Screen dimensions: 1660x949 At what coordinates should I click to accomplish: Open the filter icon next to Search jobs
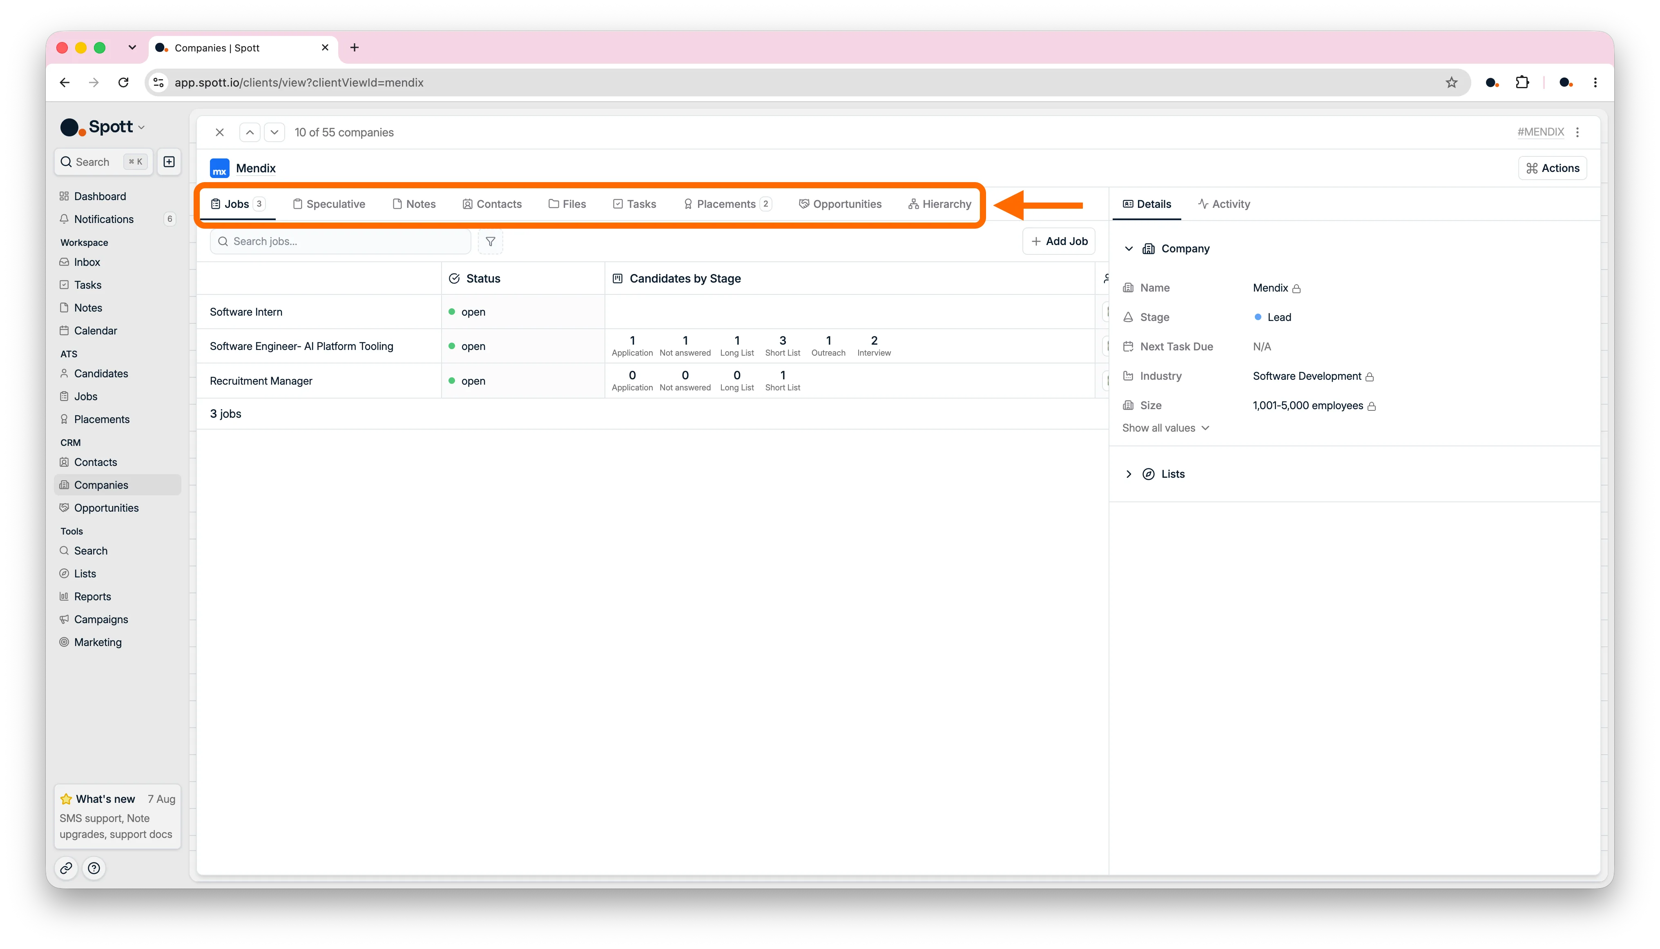pyautogui.click(x=490, y=241)
